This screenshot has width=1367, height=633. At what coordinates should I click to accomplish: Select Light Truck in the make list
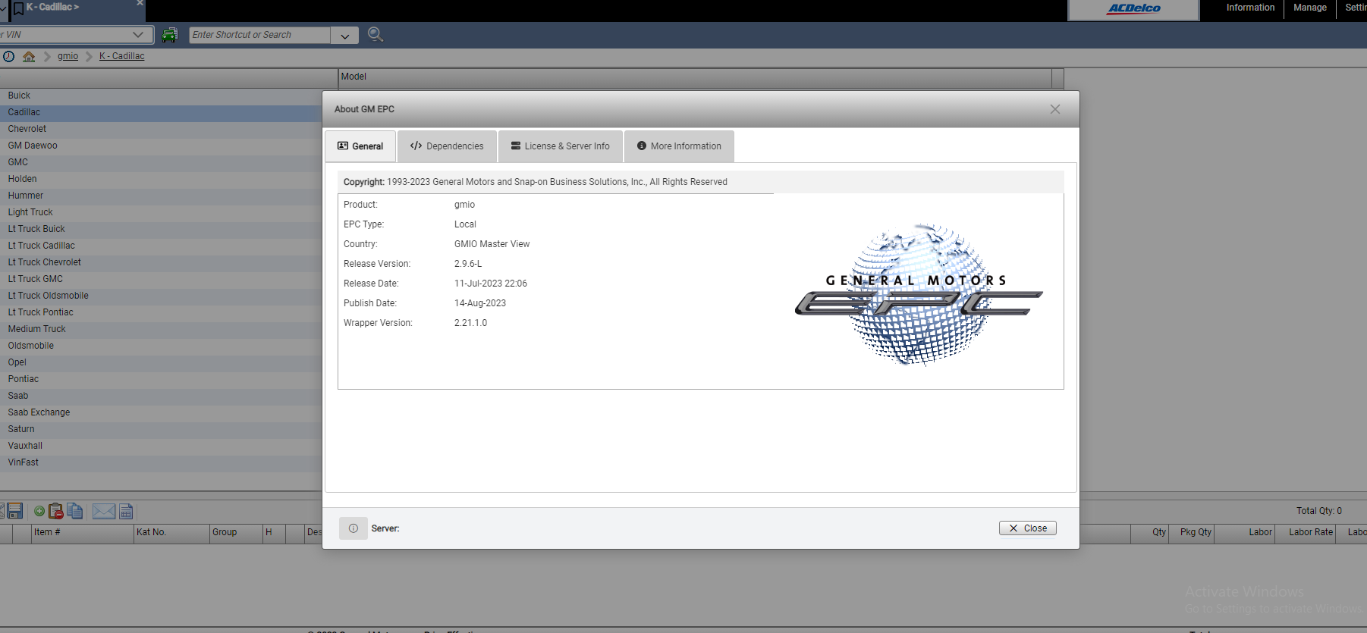tap(161, 212)
